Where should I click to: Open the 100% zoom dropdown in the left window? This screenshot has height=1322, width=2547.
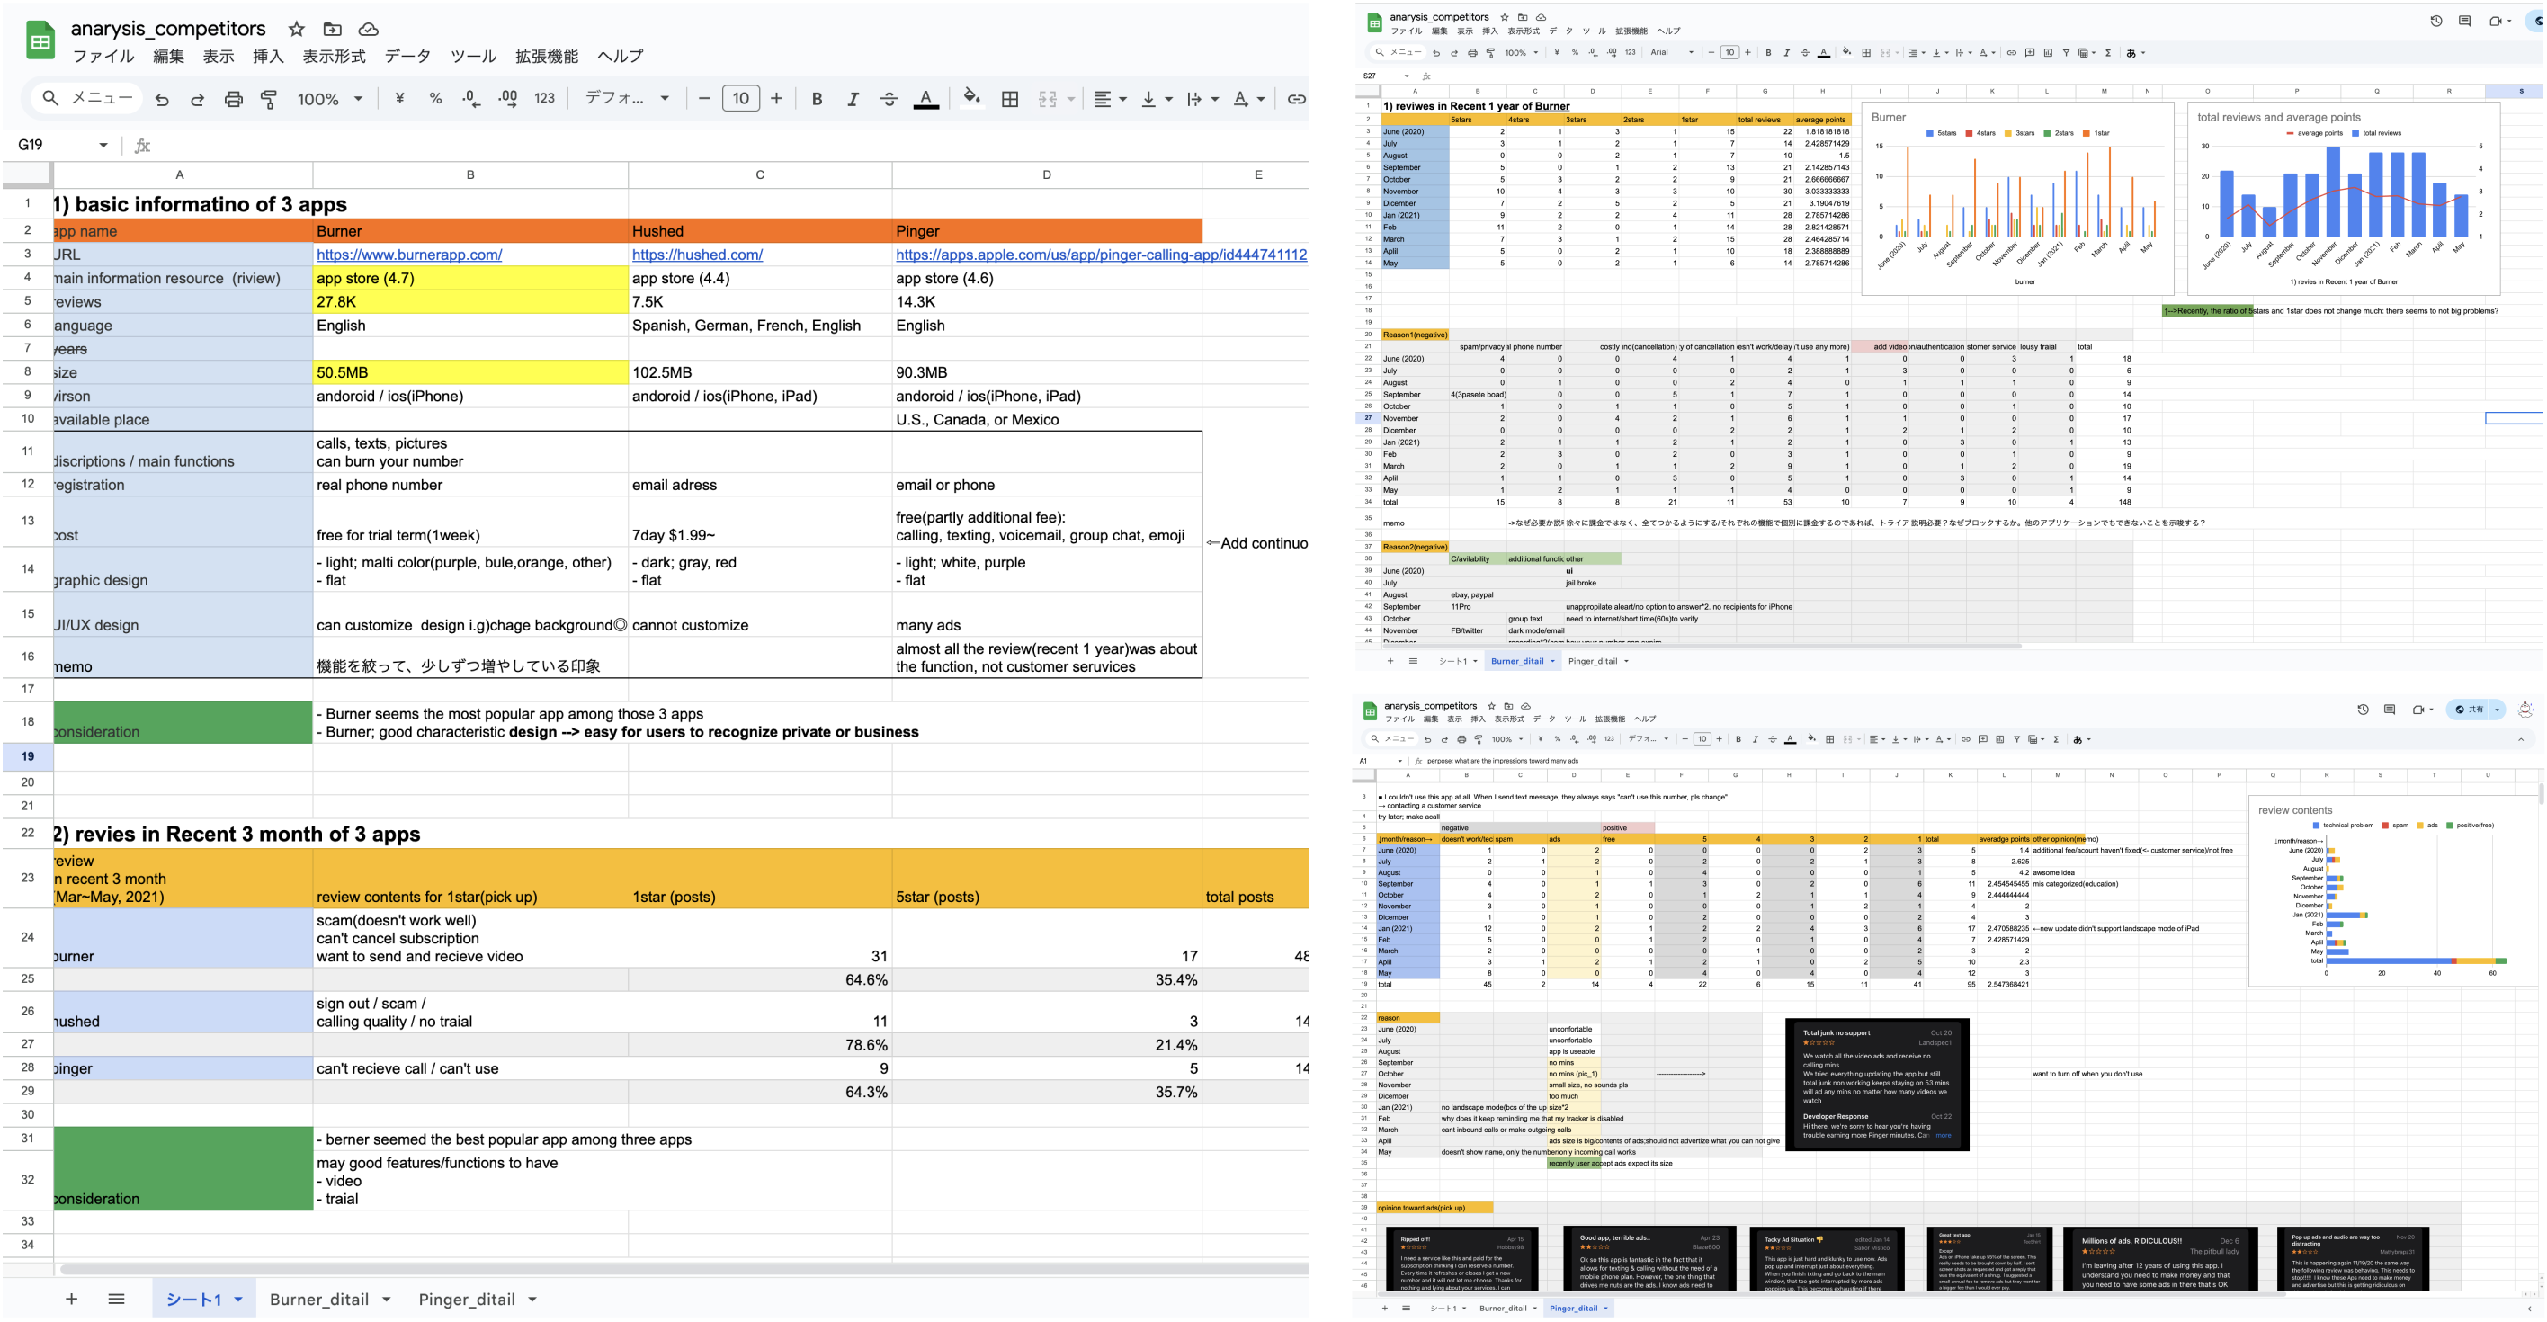coord(329,99)
